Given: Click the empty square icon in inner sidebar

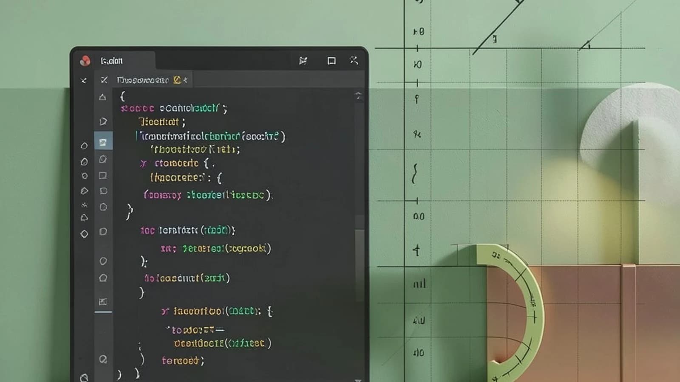Looking at the screenshot, I should 103,175.
